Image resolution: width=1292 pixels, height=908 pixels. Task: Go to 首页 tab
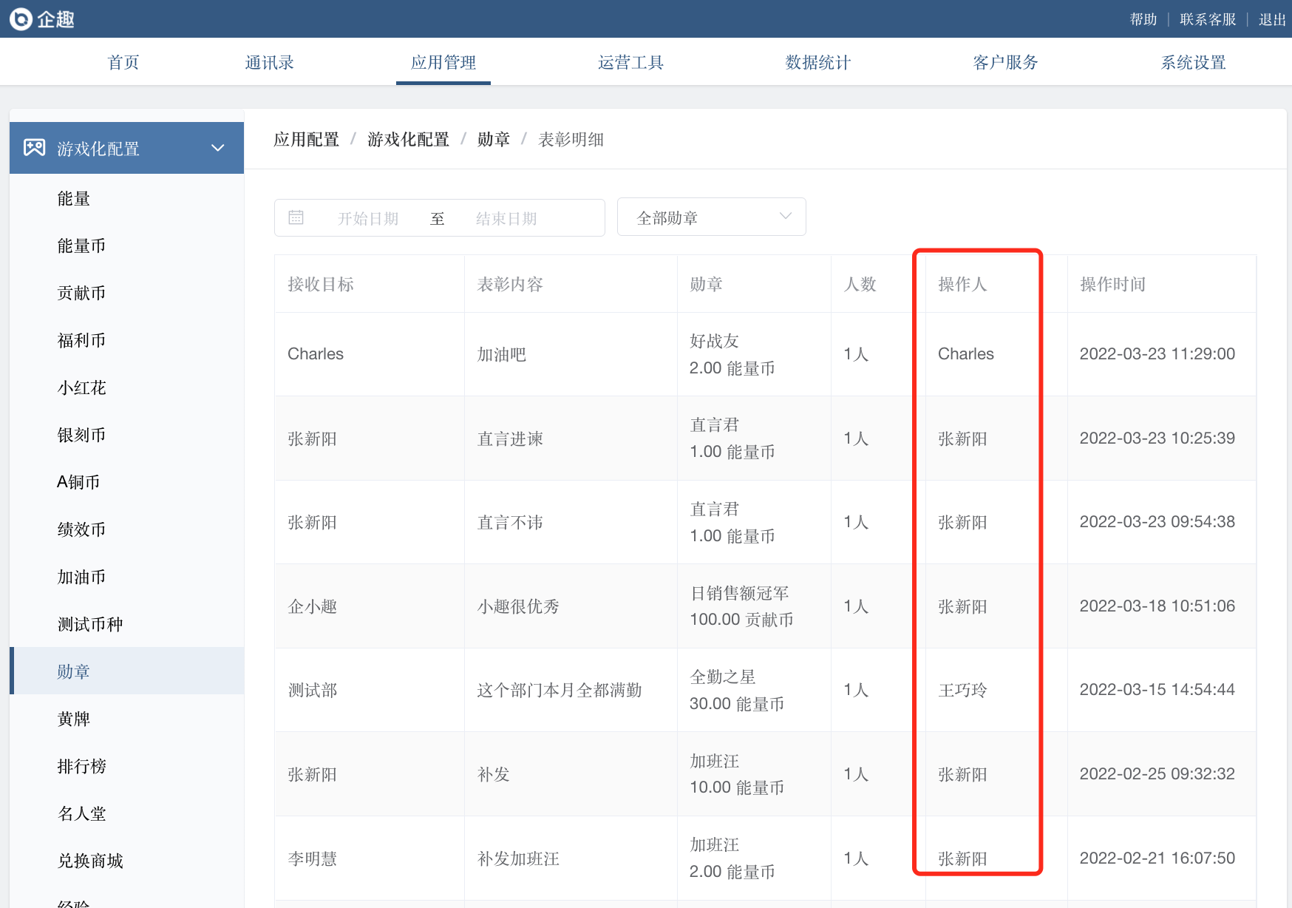(123, 62)
